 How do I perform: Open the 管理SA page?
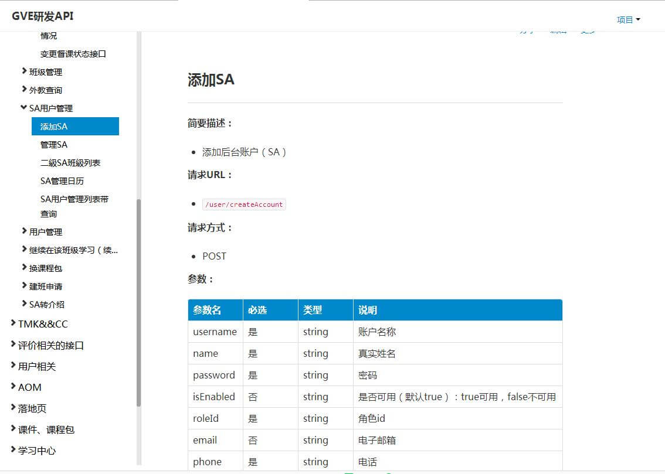click(x=54, y=144)
